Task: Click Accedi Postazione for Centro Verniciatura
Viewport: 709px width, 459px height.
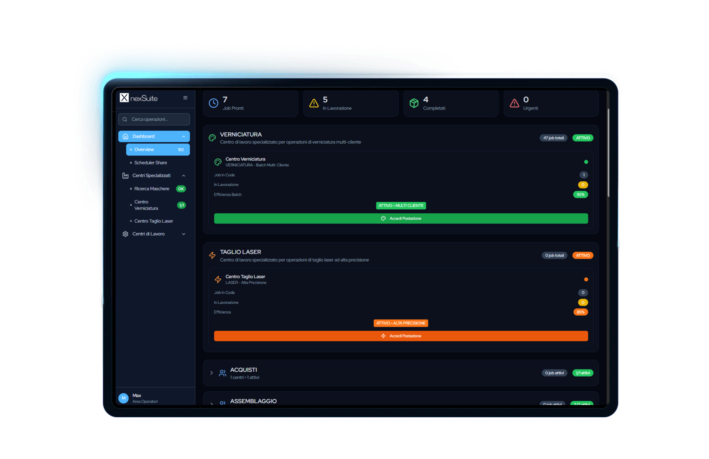Action: coord(401,218)
